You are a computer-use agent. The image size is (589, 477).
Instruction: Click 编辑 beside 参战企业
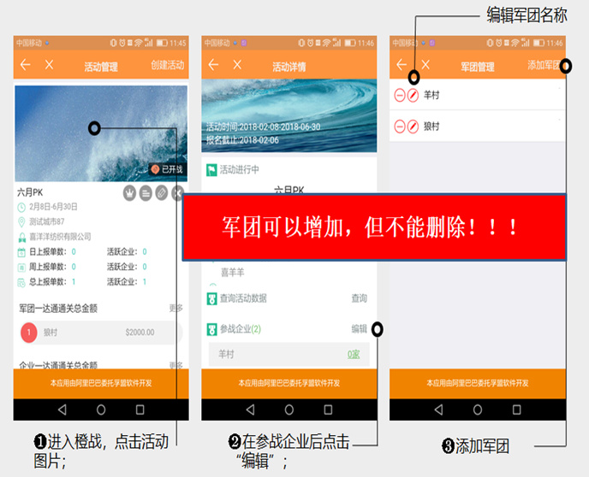359,328
